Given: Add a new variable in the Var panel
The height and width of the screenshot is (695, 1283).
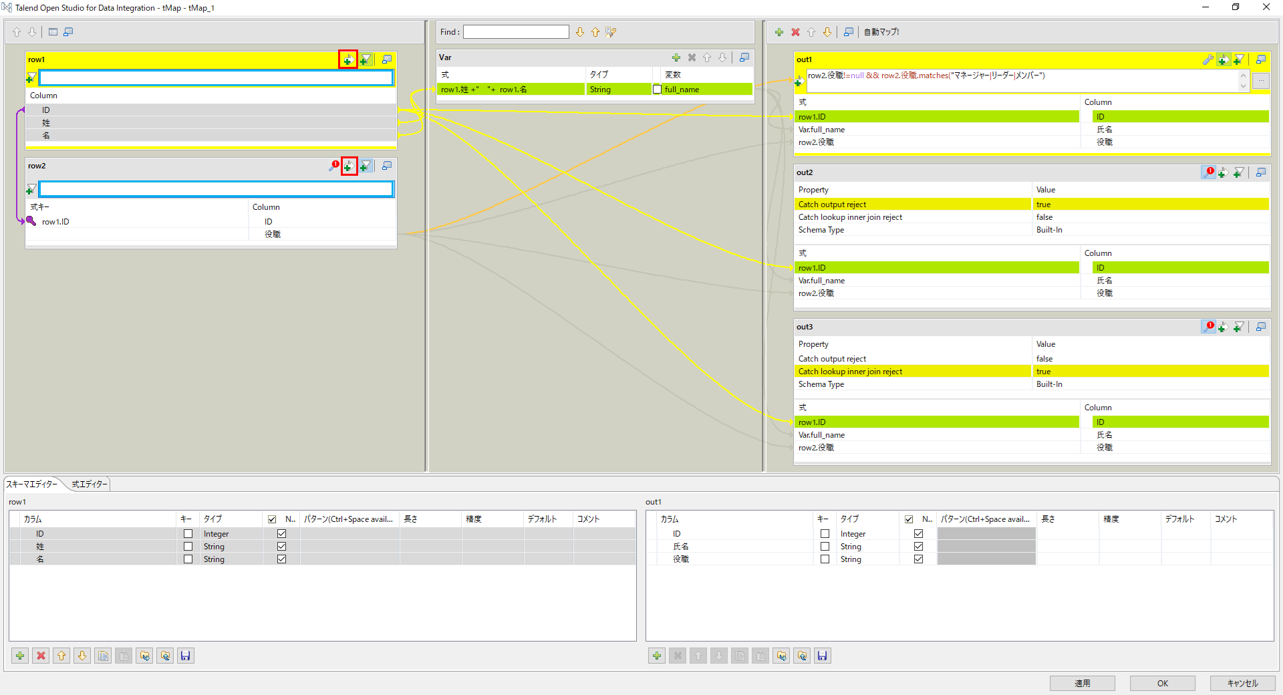Looking at the screenshot, I should pos(676,57).
